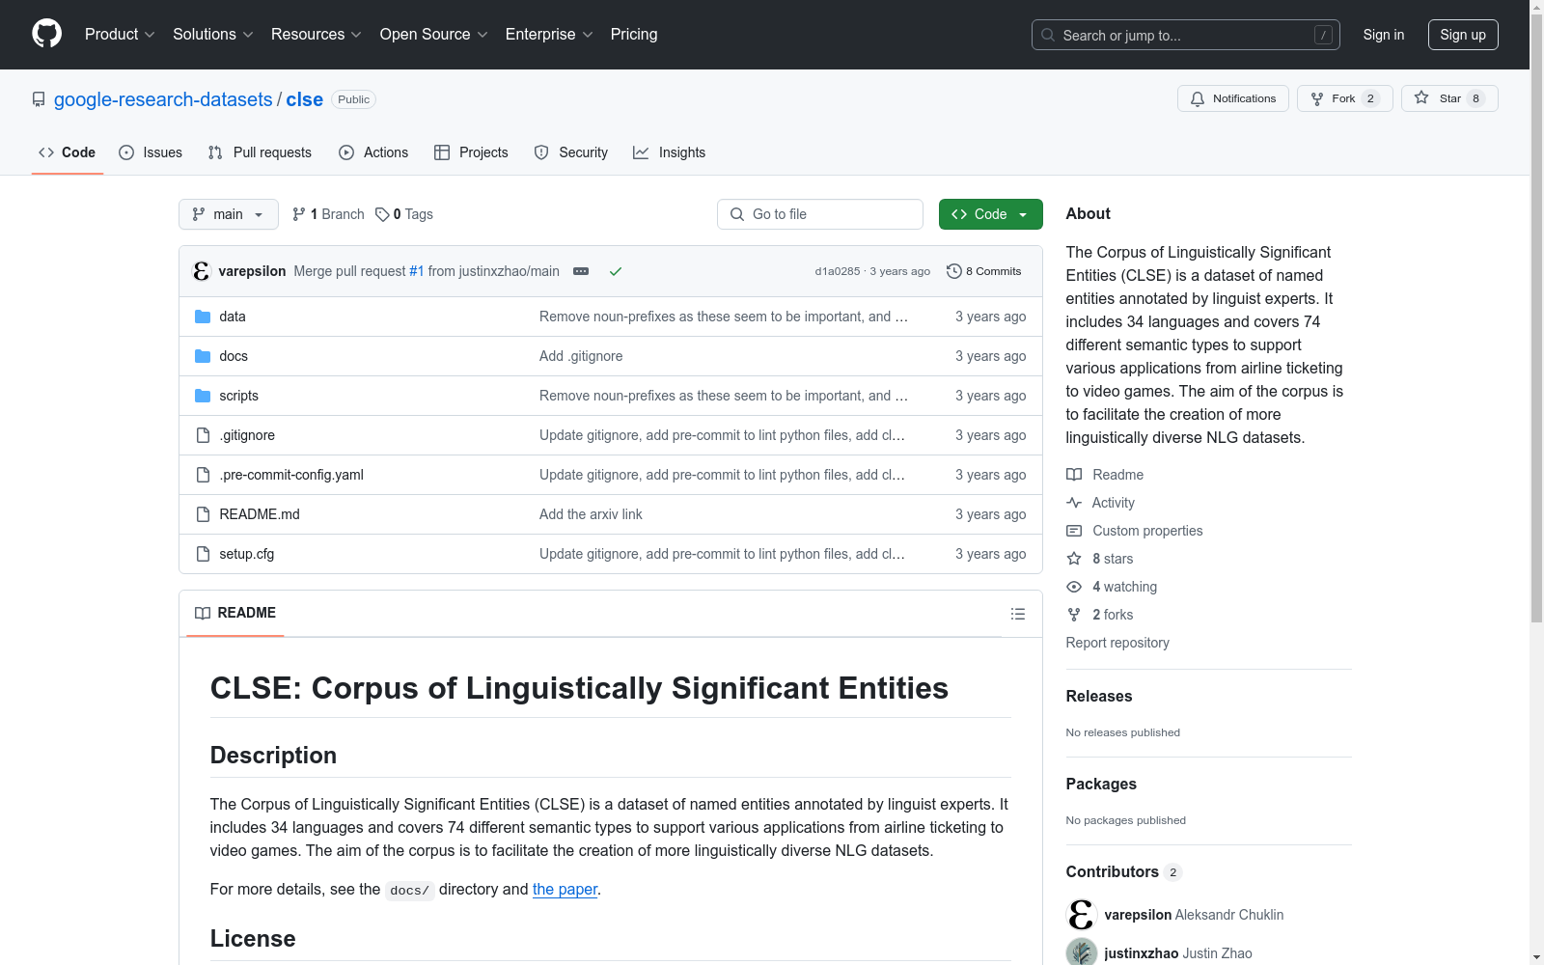1544x965 pixels.
Task: Focus the Go to file field
Action: pyautogui.click(x=820, y=214)
